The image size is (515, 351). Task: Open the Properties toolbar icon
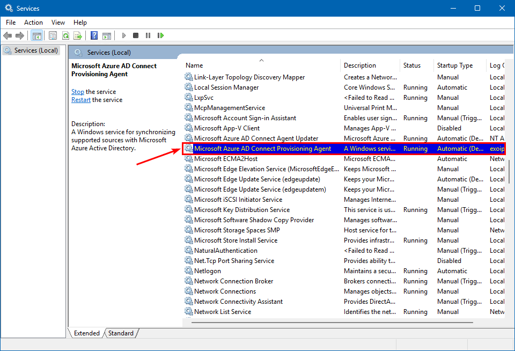53,35
